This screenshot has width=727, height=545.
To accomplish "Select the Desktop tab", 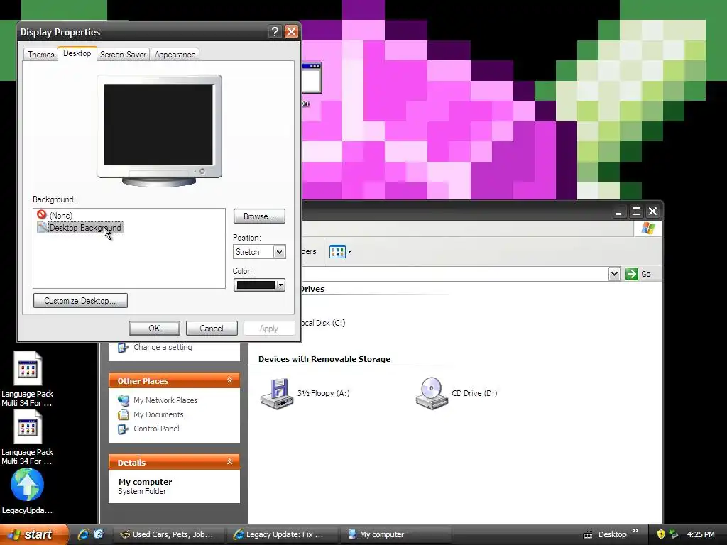I will [77, 53].
